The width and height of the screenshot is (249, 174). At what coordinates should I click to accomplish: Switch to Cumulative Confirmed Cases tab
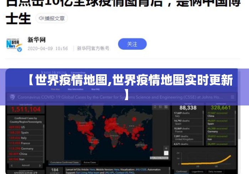pyautogui.click(x=64, y=162)
